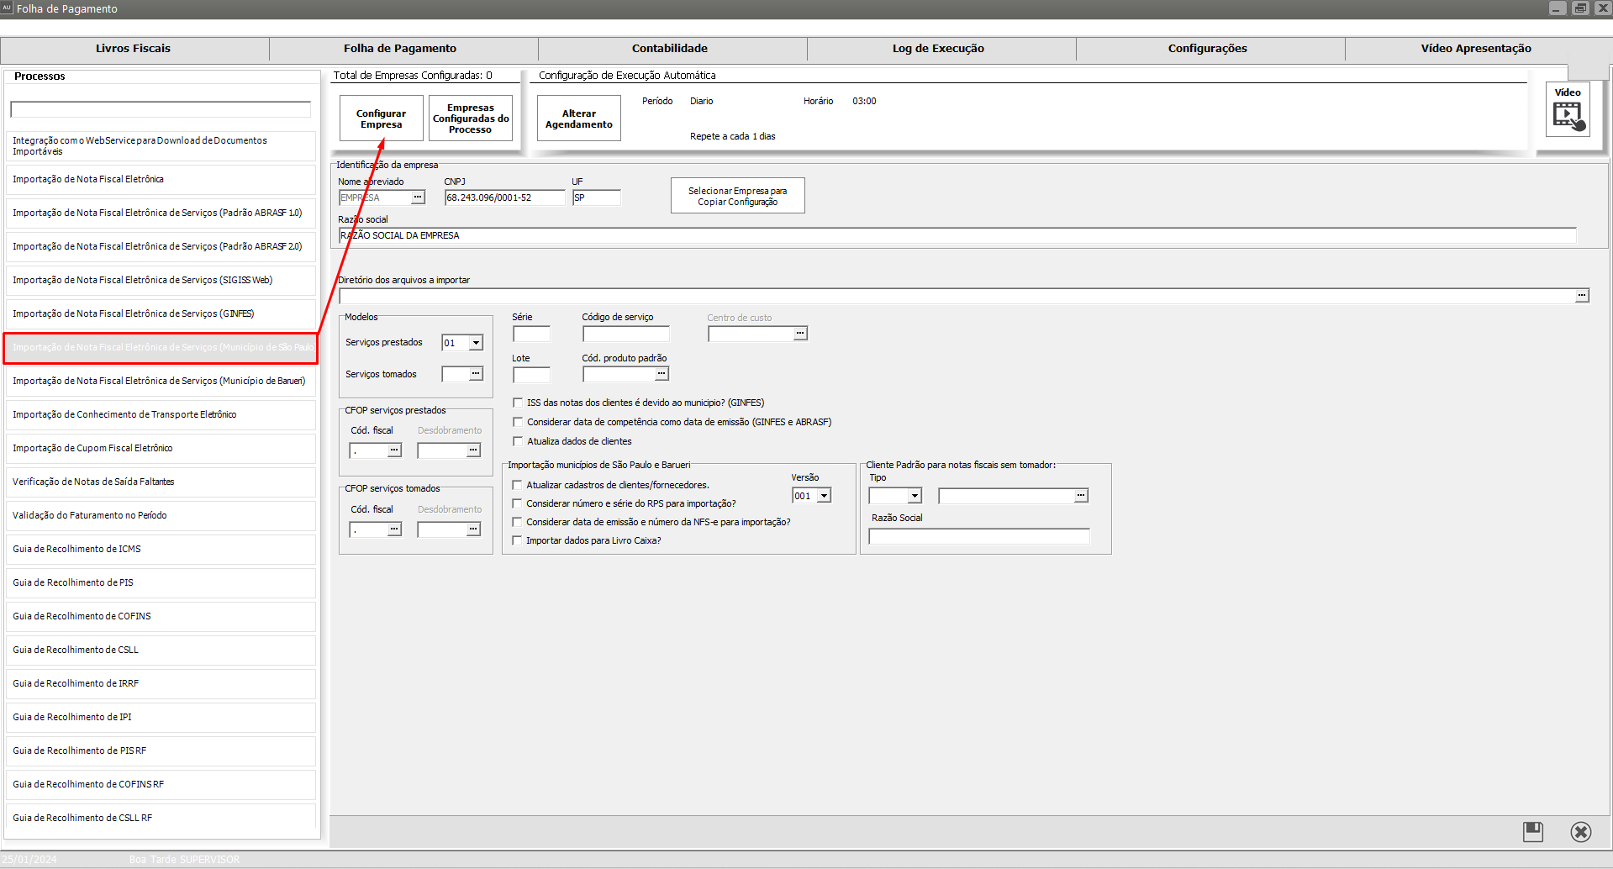
Task: Expand the Versão 001 dropdown
Action: click(x=824, y=496)
